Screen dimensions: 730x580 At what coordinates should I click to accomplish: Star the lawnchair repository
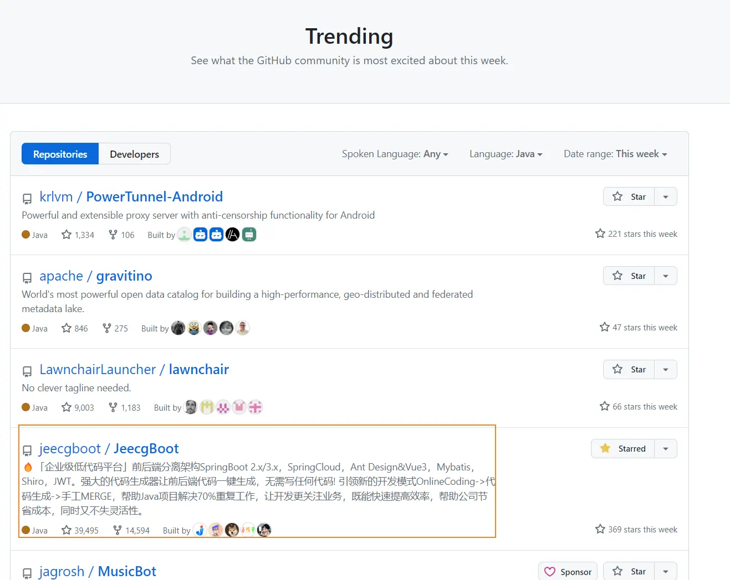[629, 369]
